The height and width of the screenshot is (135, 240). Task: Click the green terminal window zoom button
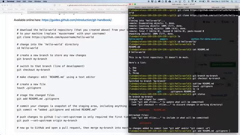(x=135, y=4)
